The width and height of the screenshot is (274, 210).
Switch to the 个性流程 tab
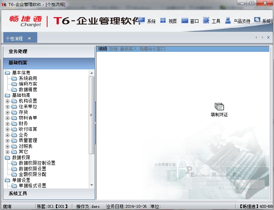click(x=14, y=38)
